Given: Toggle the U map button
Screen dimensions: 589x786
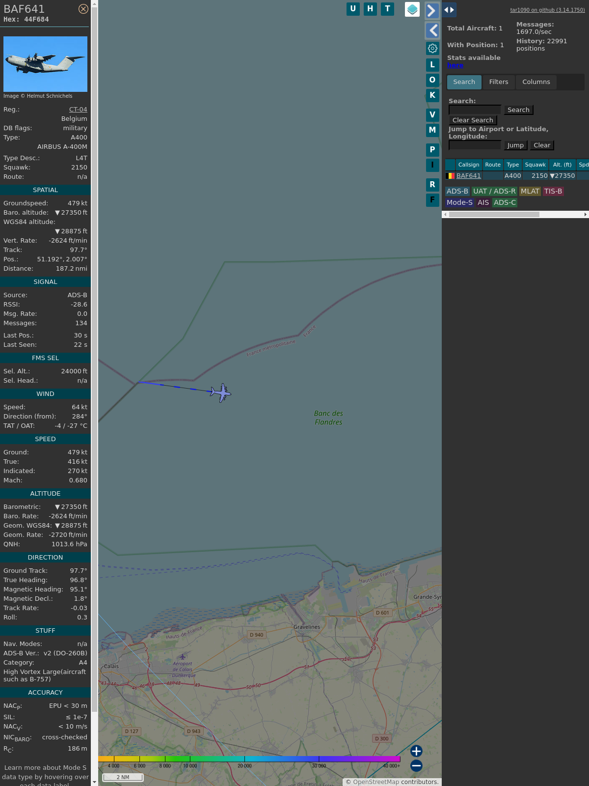Looking at the screenshot, I should (x=353, y=9).
